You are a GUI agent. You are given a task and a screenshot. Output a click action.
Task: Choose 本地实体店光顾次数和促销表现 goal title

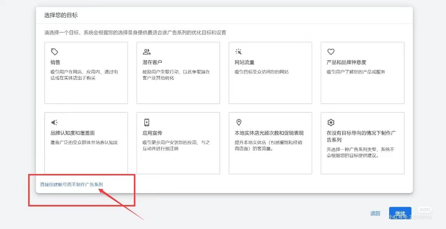coord(269,133)
